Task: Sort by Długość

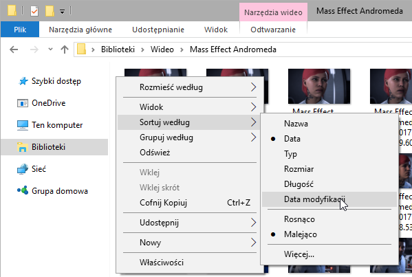Action: pos(329,184)
